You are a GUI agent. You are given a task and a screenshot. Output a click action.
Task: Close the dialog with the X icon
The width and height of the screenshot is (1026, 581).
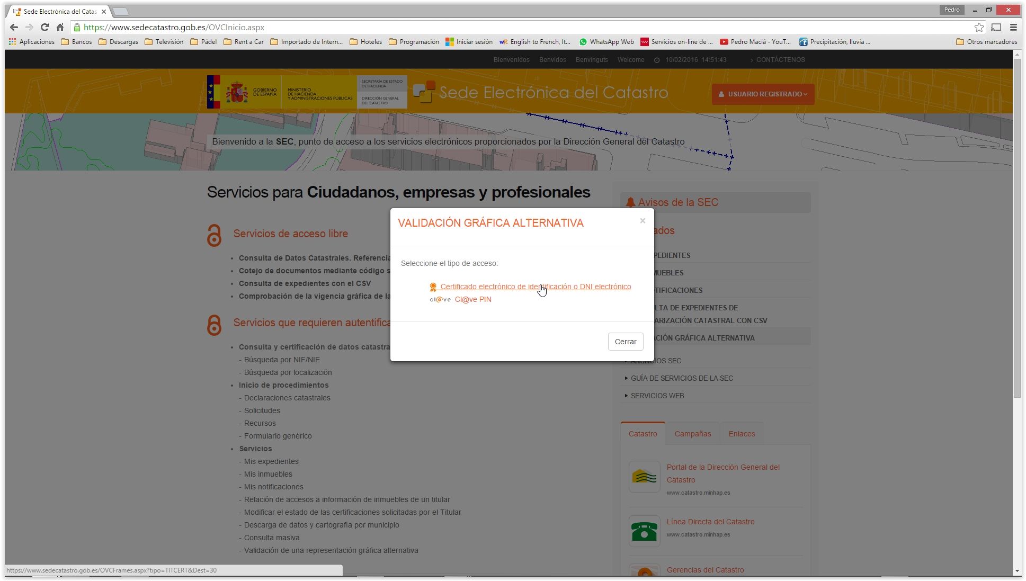[643, 221]
